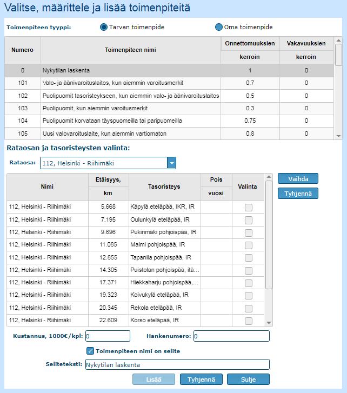Click the Etäisyys, km column header

(108, 186)
